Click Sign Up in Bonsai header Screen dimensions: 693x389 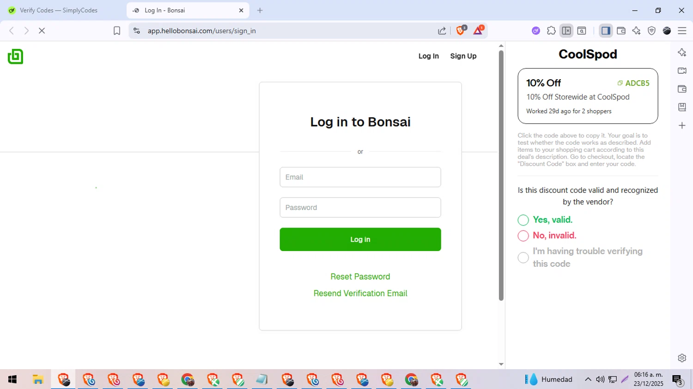click(x=463, y=56)
